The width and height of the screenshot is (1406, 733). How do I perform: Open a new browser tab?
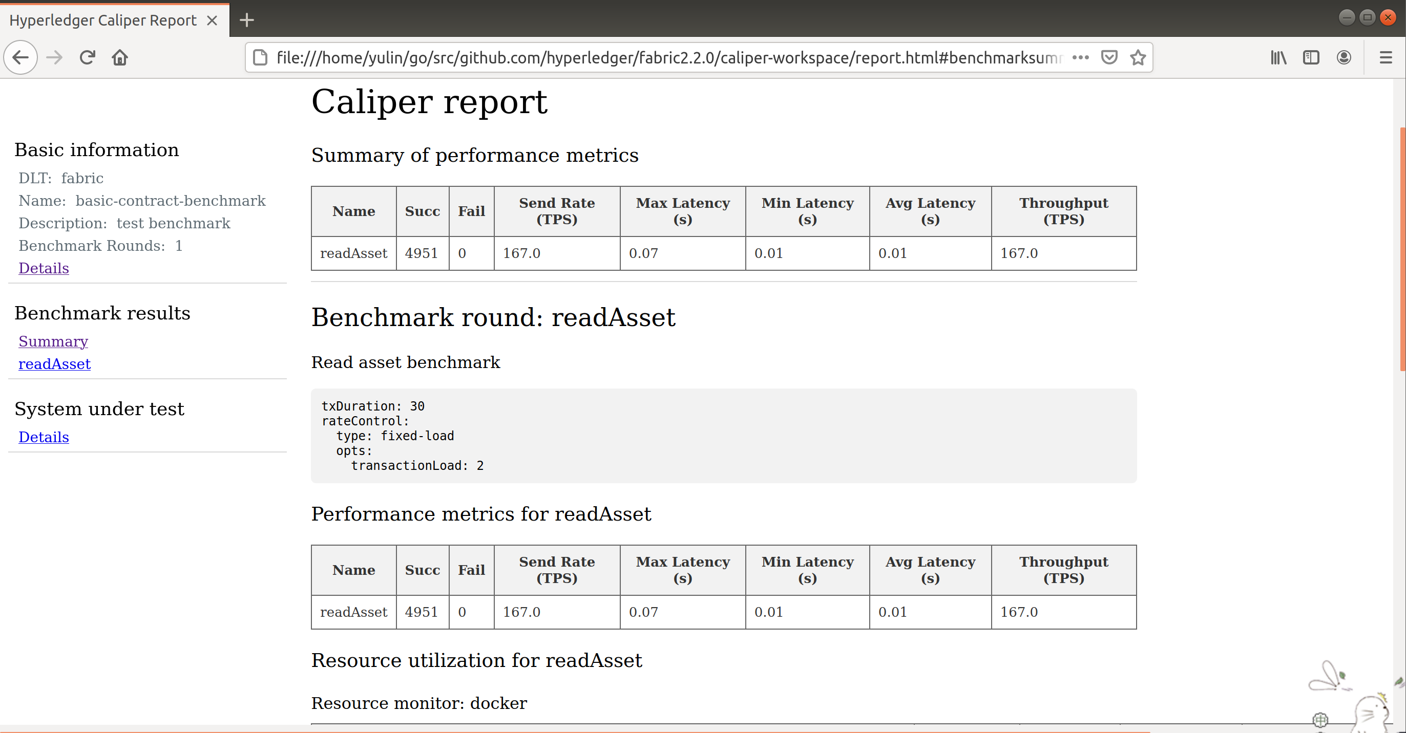[246, 19]
